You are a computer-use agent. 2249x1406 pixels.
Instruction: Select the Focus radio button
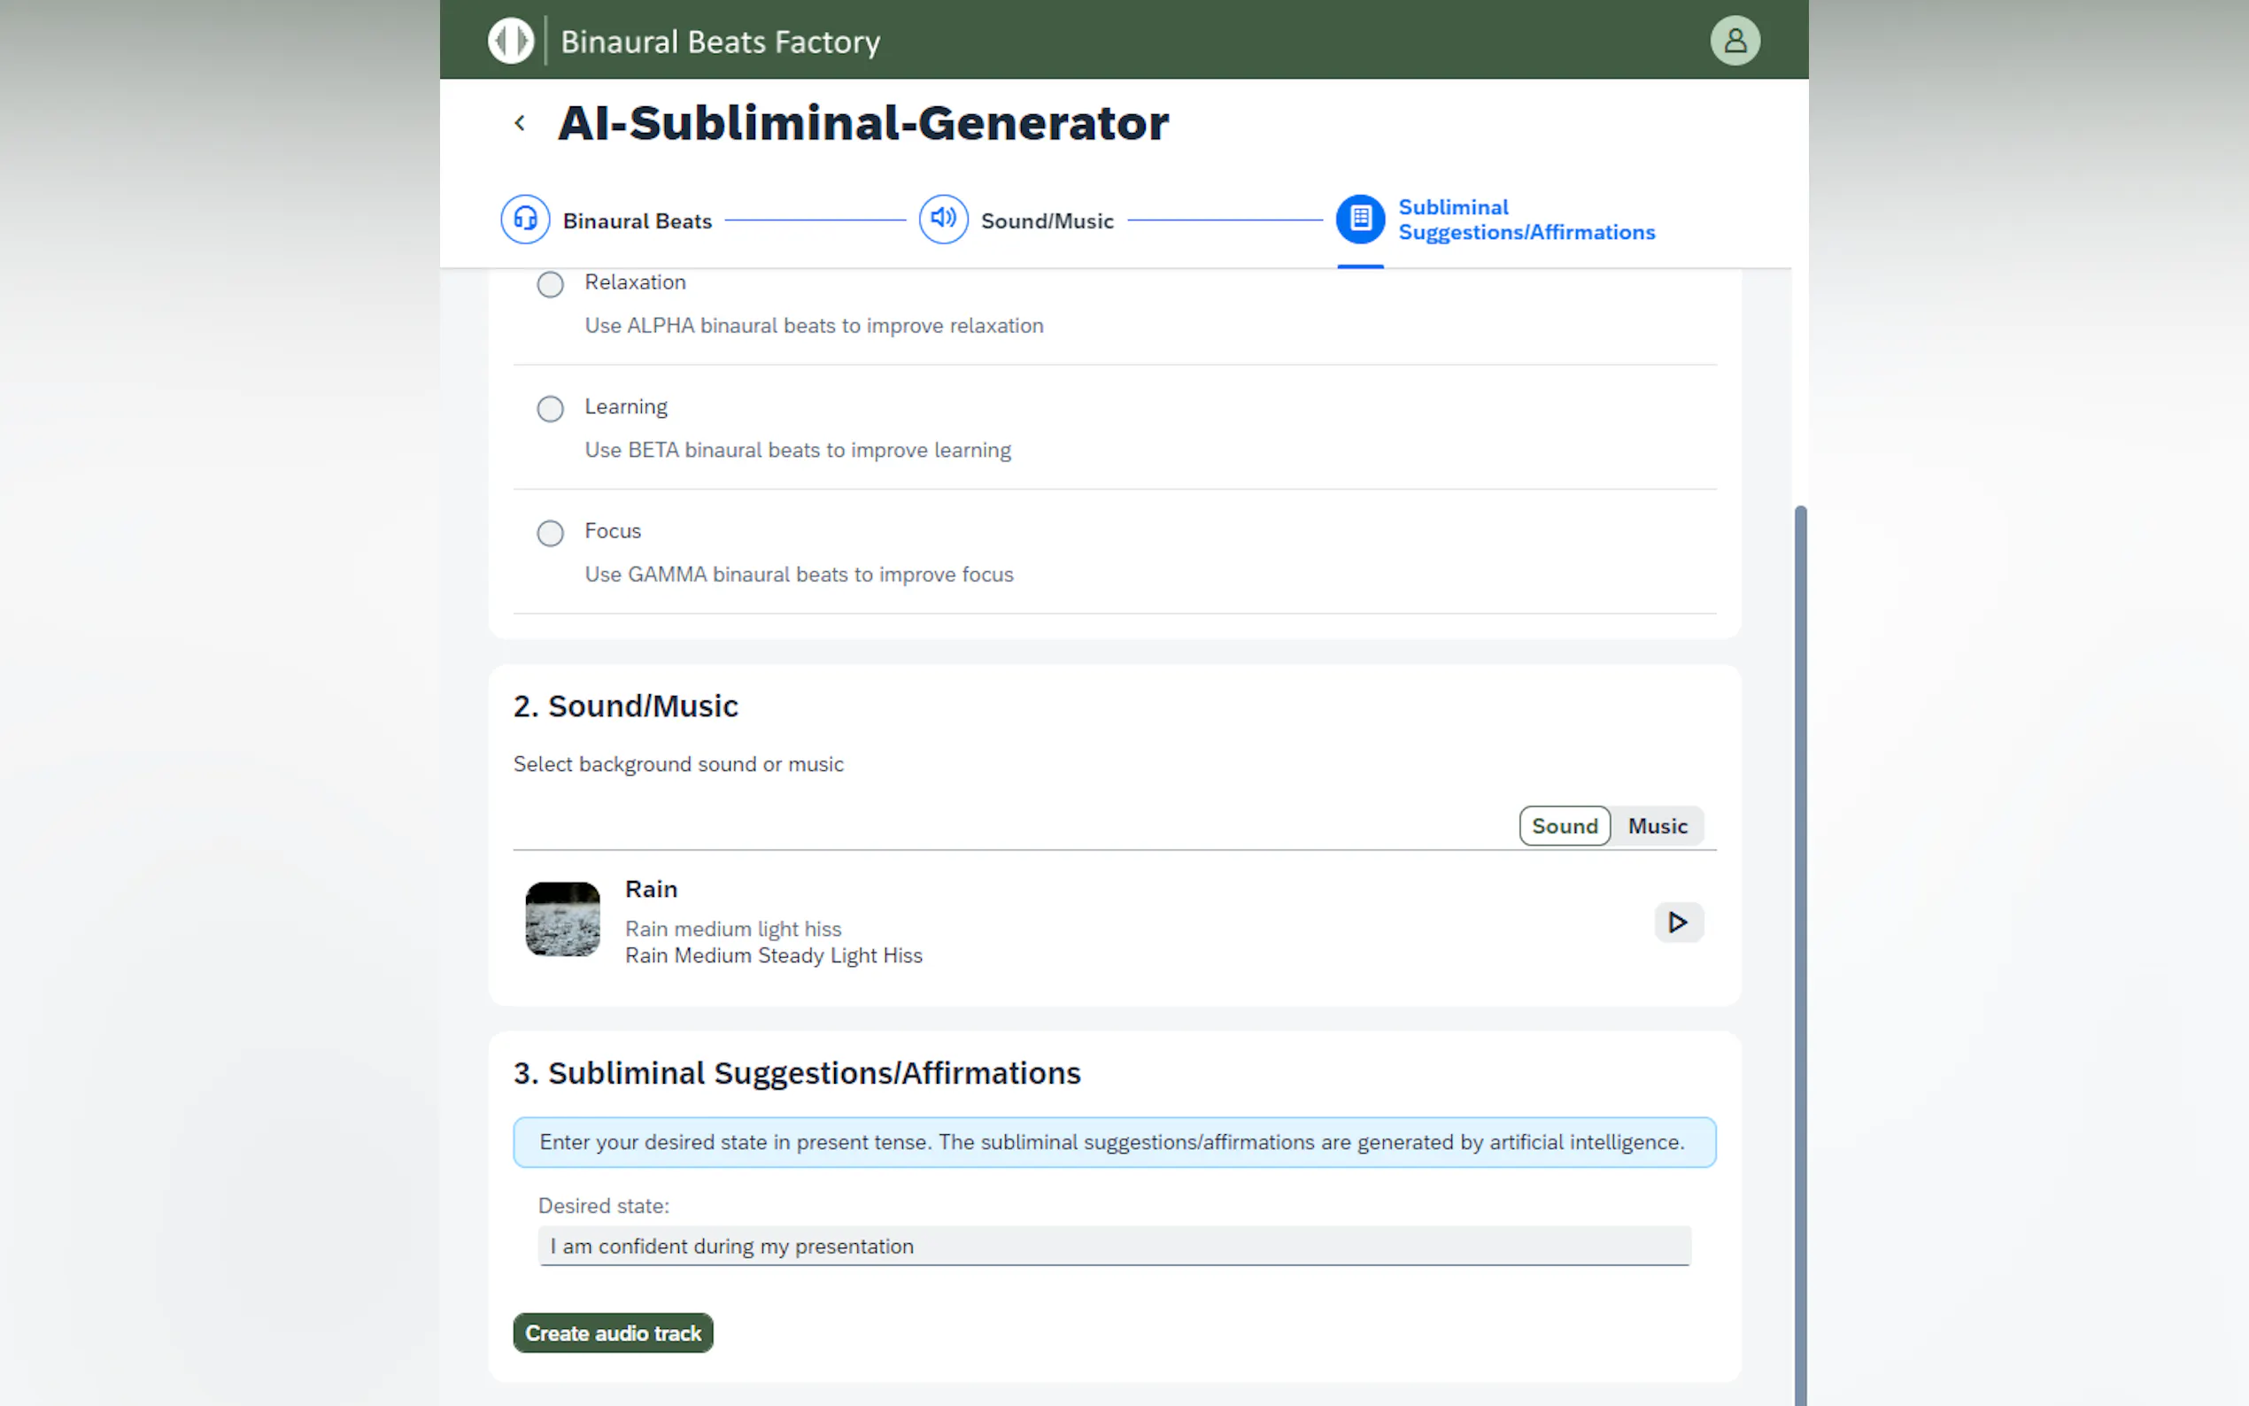pos(551,534)
